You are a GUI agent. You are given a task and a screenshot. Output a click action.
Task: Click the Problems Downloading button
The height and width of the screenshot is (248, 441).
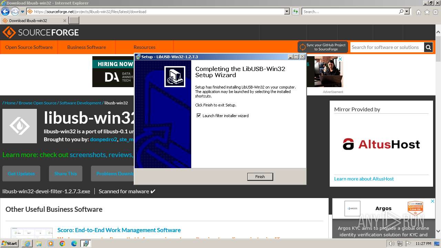[x=113, y=174]
